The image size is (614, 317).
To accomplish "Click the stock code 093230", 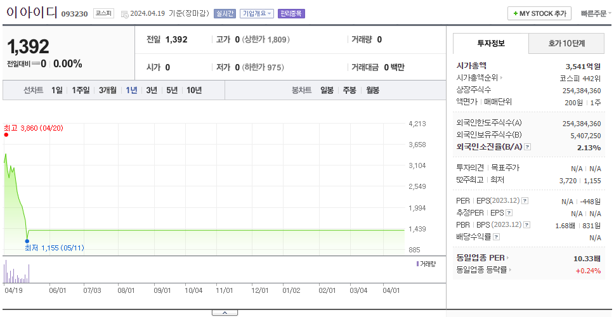I will [x=74, y=15].
